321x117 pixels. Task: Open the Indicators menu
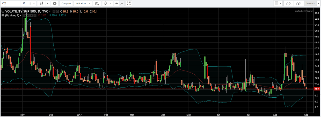pyautogui.click(x=81, y=3)
